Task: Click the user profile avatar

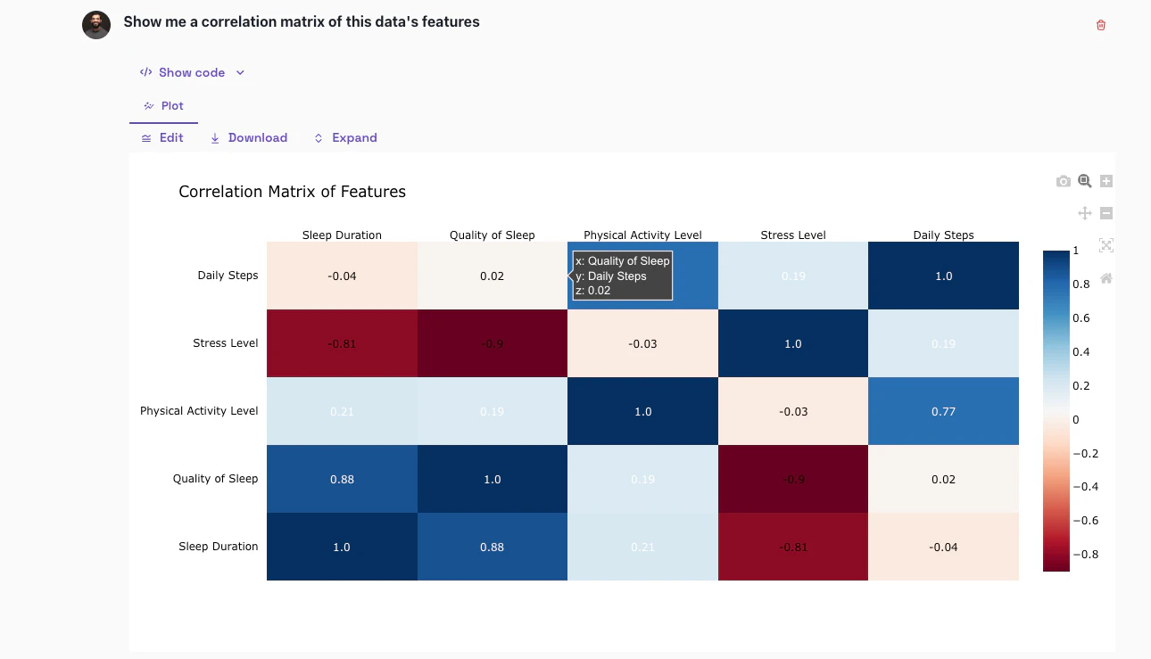Action: point(95,25)
